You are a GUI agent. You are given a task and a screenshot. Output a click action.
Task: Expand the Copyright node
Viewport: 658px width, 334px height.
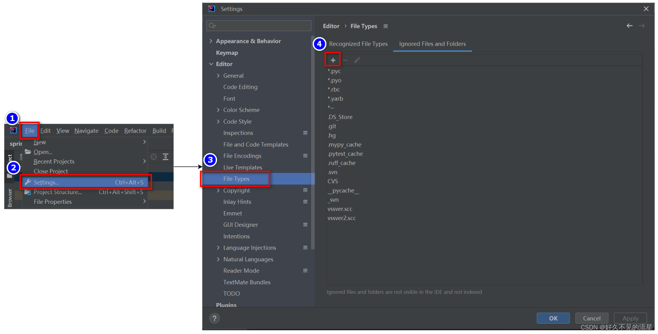[x=218, y=190]
